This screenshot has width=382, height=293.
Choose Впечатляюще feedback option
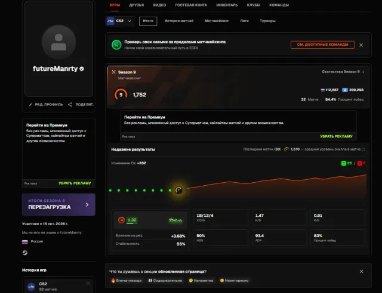coord(126,280)
